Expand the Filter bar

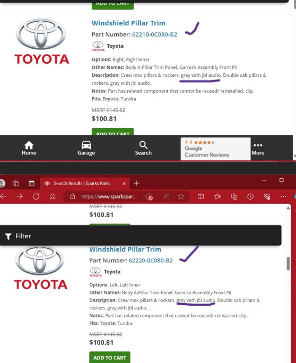pyautogui.click(x=141, y=236)
